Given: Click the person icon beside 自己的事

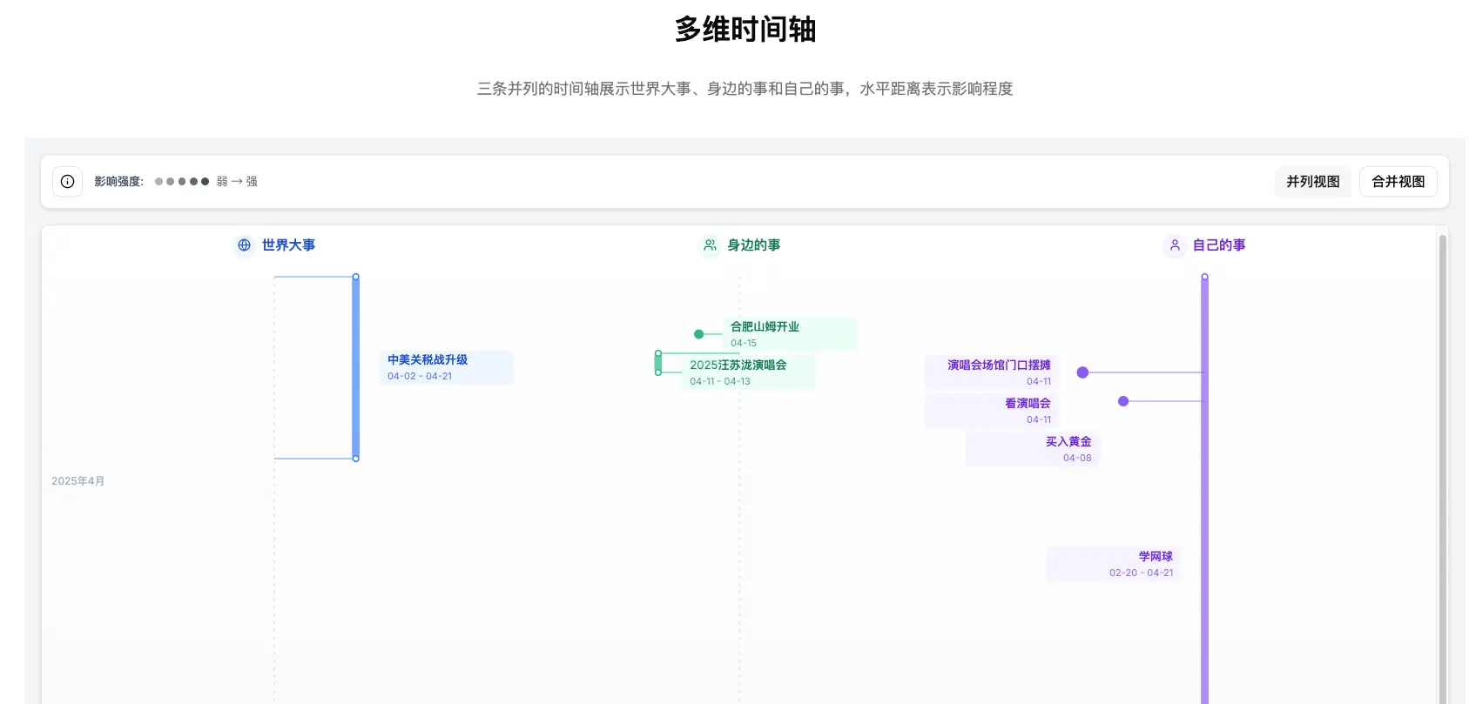Looking at the screenshot, I should (1175, 245).
